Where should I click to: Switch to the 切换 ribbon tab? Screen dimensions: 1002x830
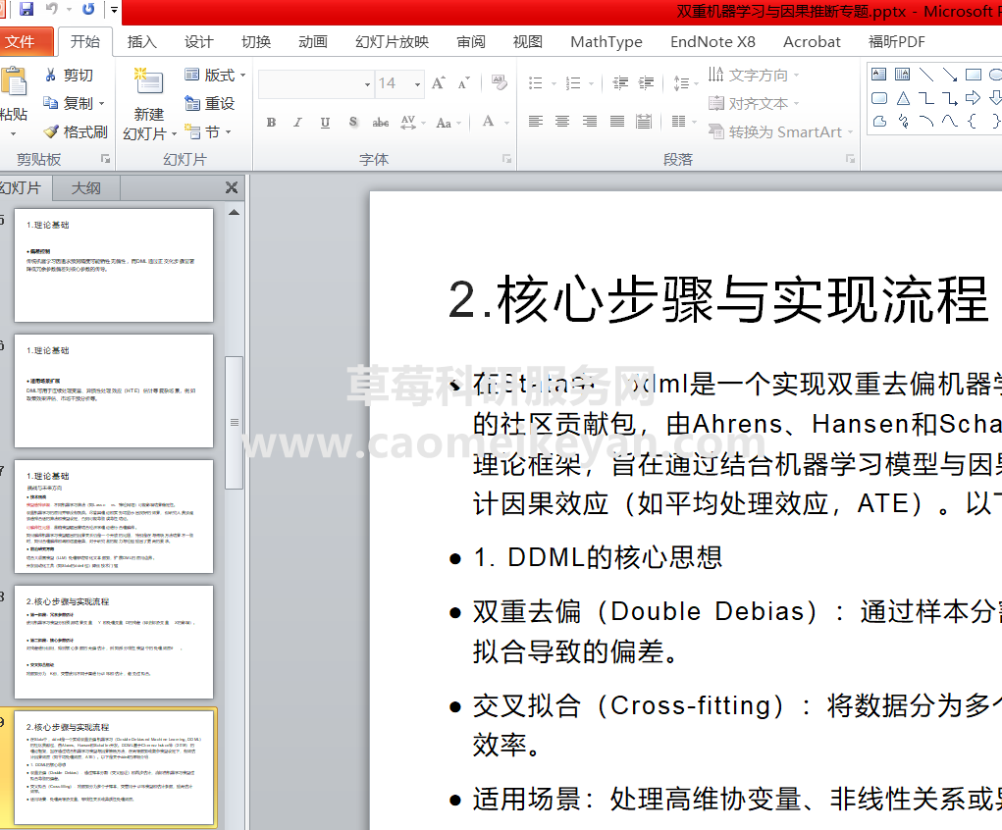[256, 42]
